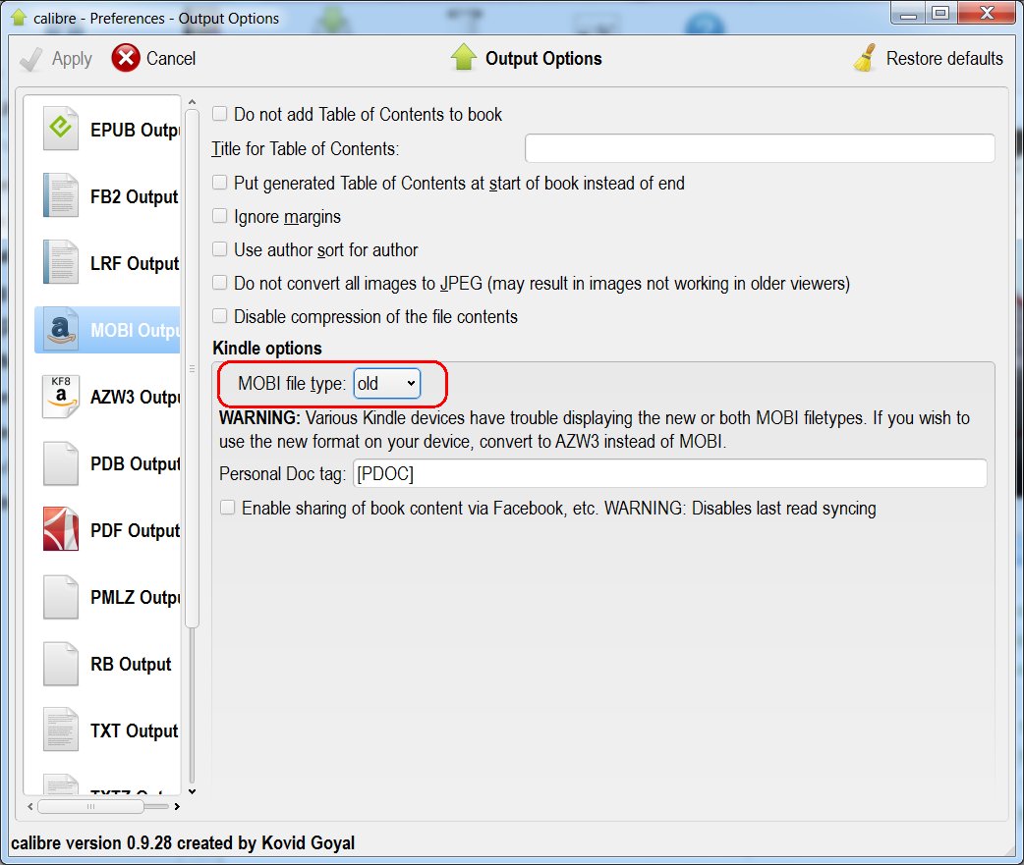Click the Restore defaults label
The height and width of the screenshot is (865, 1024).
click(944, 58)
